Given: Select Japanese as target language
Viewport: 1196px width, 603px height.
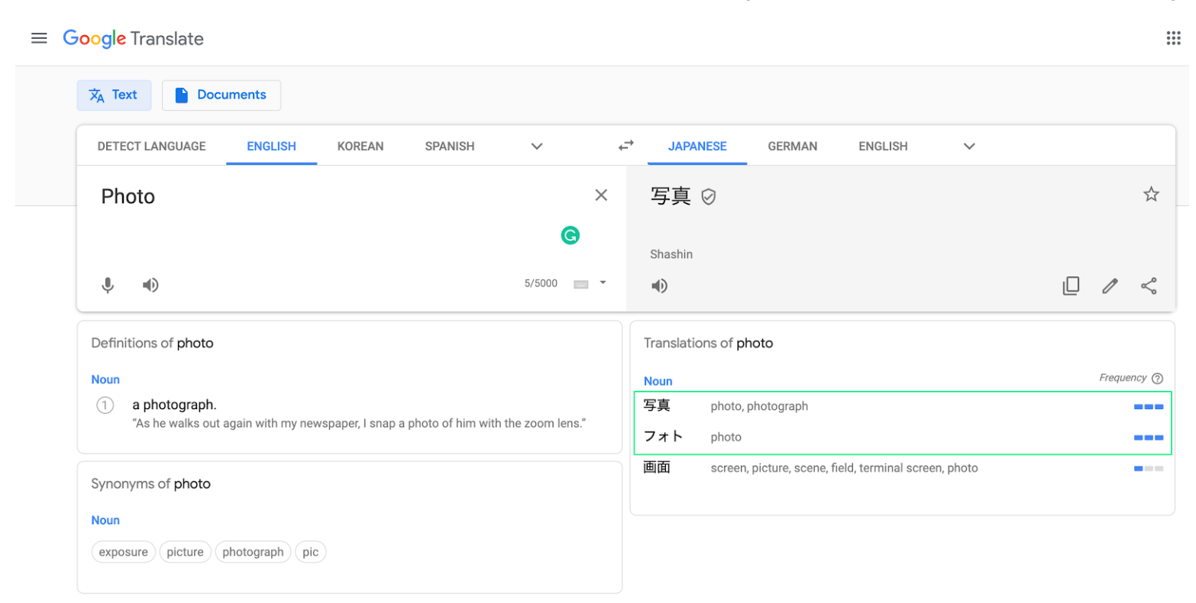Looking at the screenshot, I should [x=697, y=146].
